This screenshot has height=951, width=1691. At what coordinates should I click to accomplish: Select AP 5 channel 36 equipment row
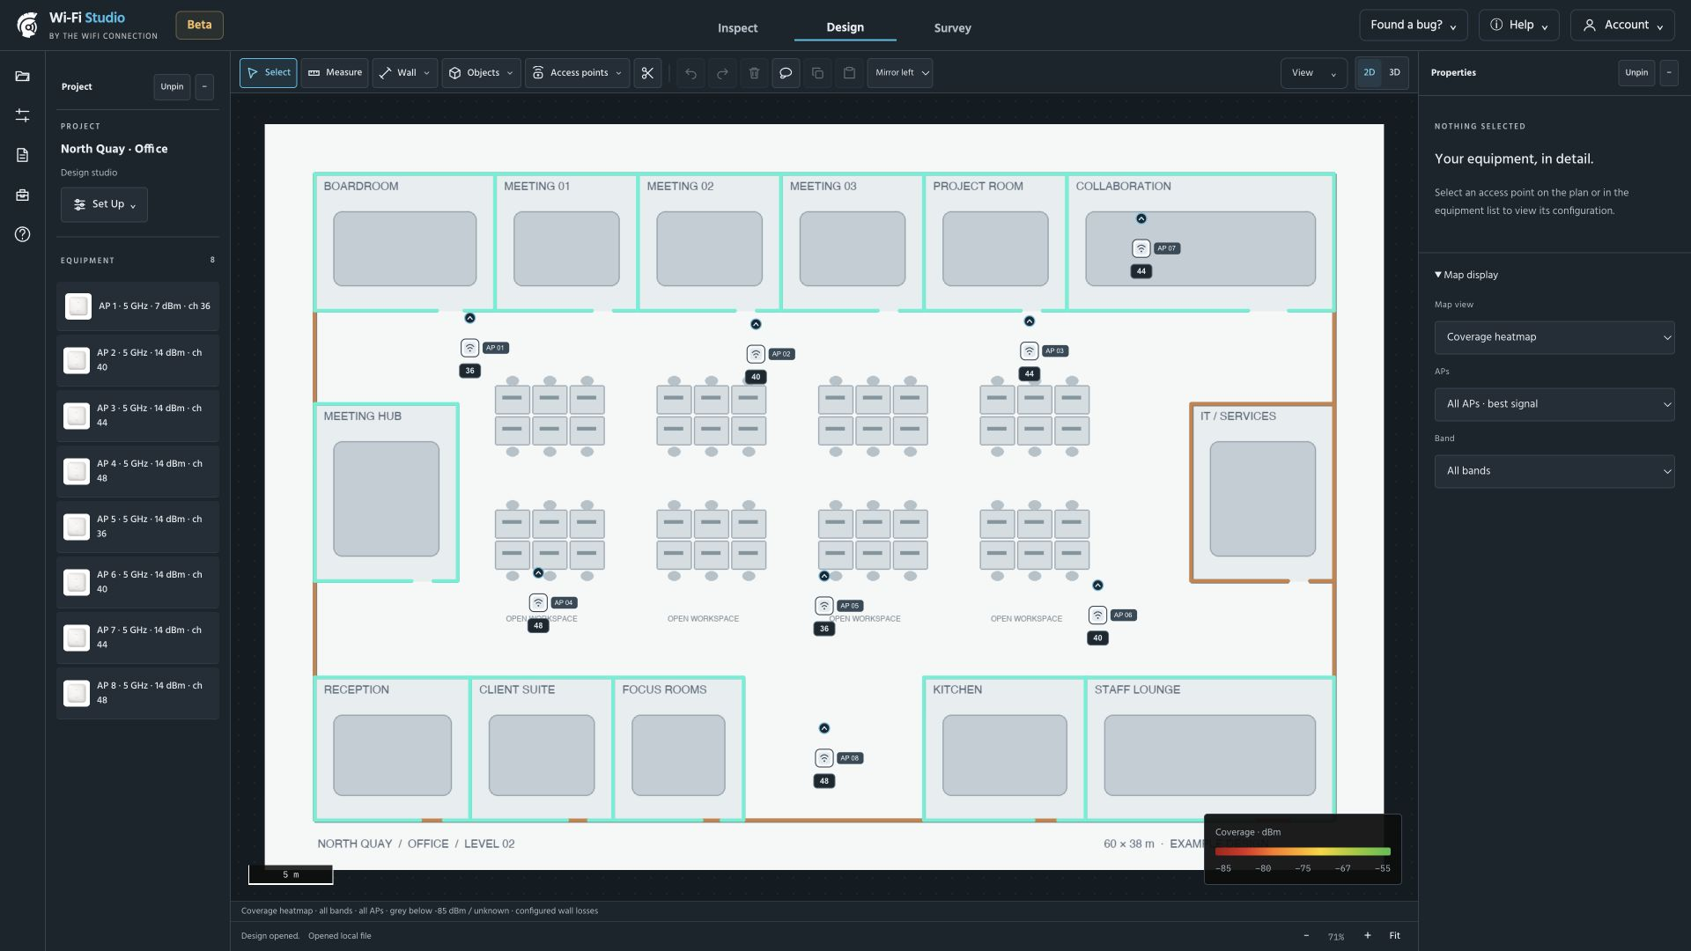tap(137, 527)
